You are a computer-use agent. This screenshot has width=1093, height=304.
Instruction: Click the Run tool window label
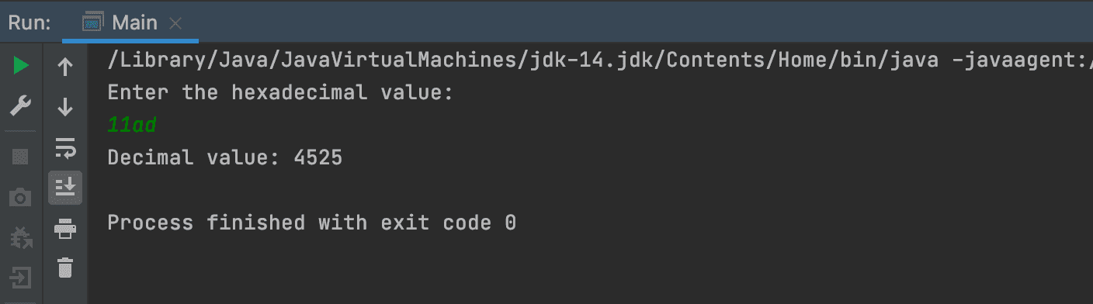pos(29,22)
